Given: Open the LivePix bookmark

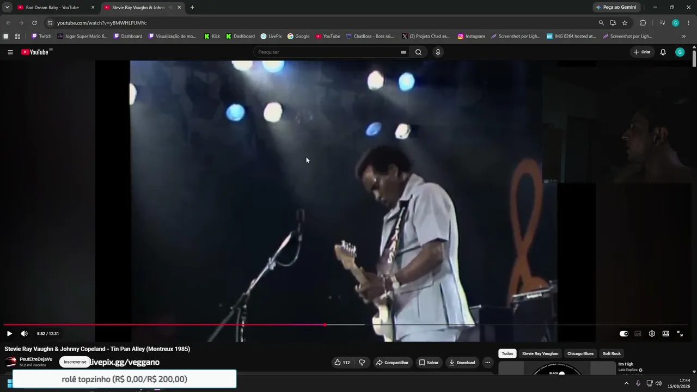Looking at the screenshot, I should click(x=271, y=36).
